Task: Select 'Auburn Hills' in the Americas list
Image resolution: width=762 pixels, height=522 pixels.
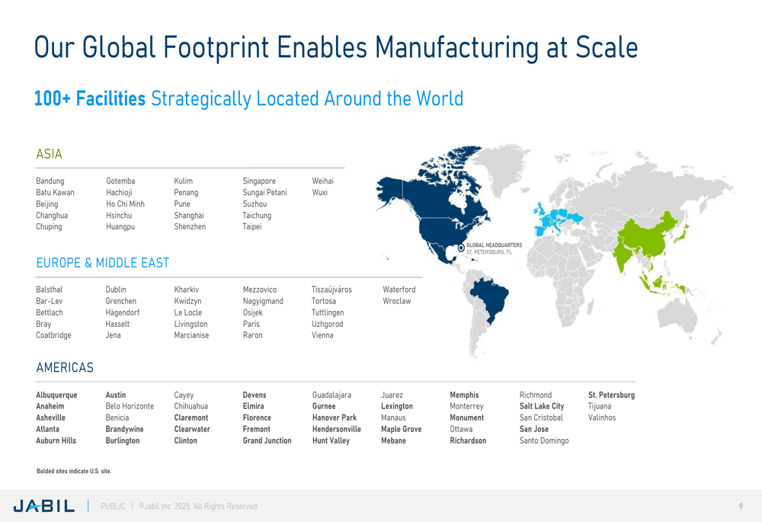Action: coord(56,440)
